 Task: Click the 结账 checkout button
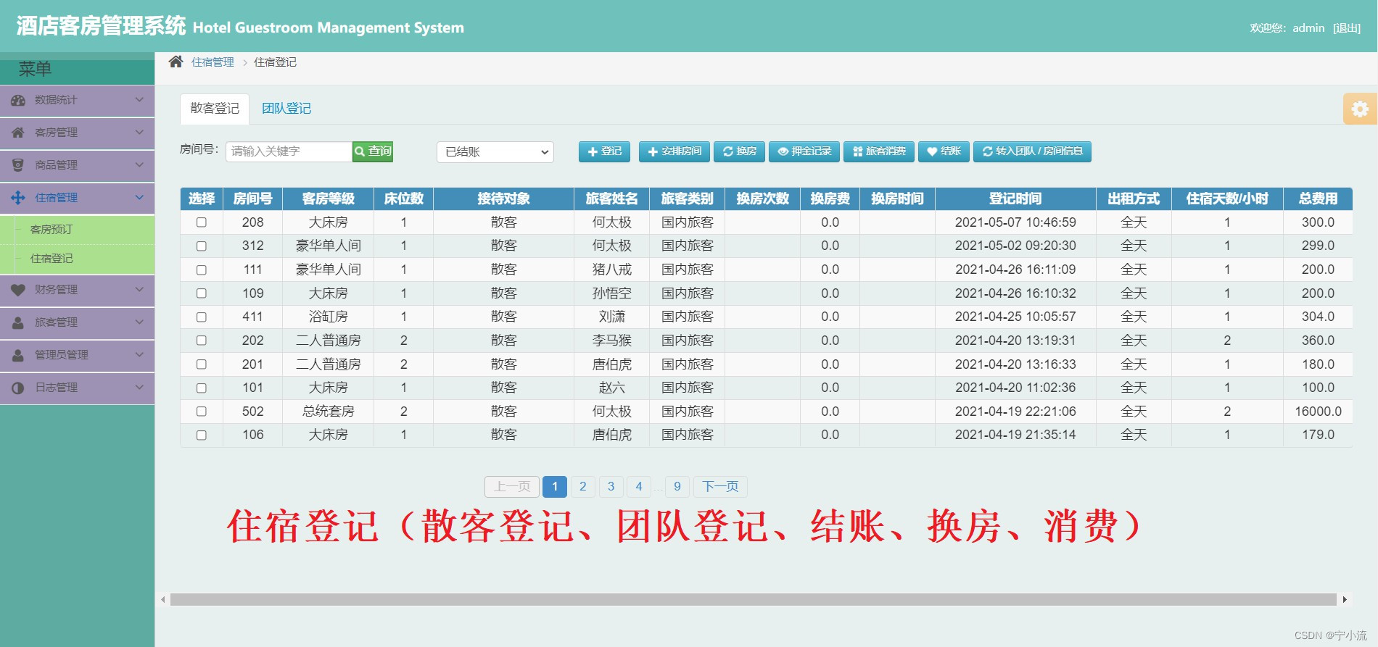tap(944, 151)
